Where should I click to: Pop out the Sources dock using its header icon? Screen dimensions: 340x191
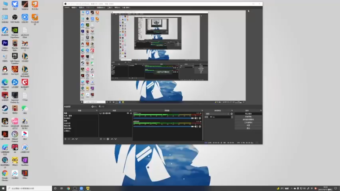pos(130,111)
